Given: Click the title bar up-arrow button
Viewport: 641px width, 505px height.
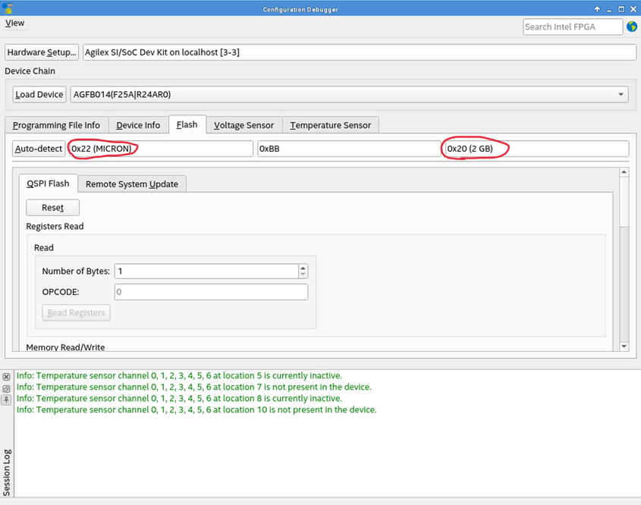Looking at the screenshot, I should 597,9.
